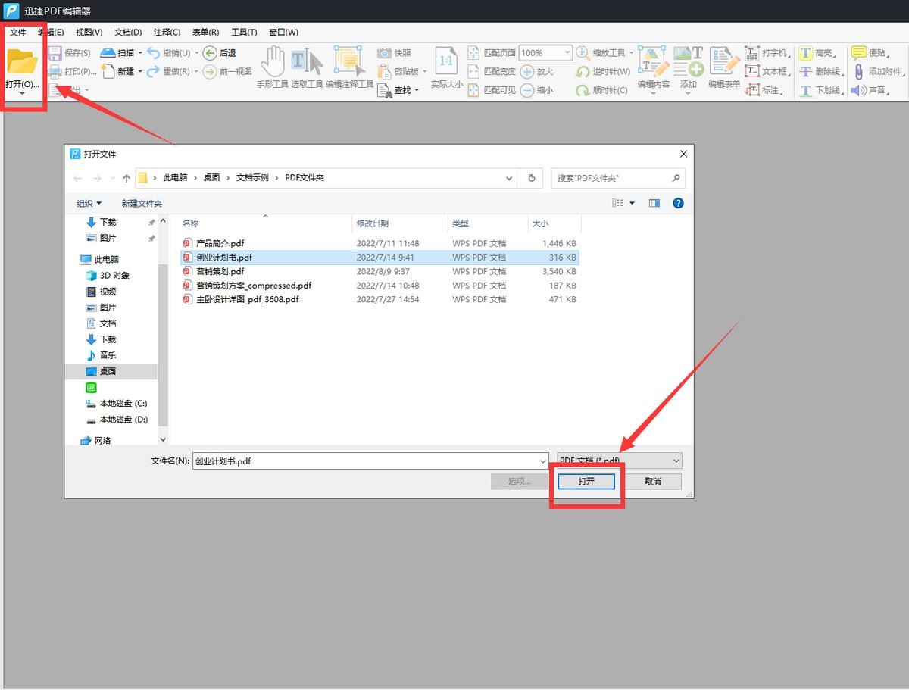Select the 手形工具 hand tool

pos(272,62)
